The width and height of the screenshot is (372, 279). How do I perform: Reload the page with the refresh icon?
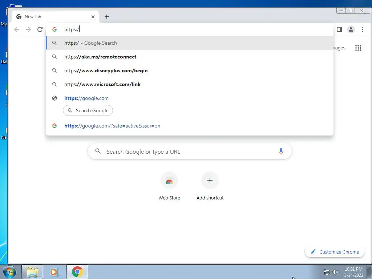[40, 29]
